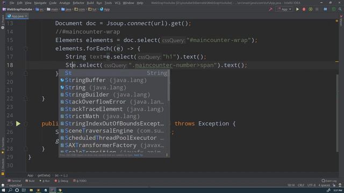The width and height of the screenshot is (344, 193).
Task: Open Search Everywhere magnifier icon
Action: point(340,10)
